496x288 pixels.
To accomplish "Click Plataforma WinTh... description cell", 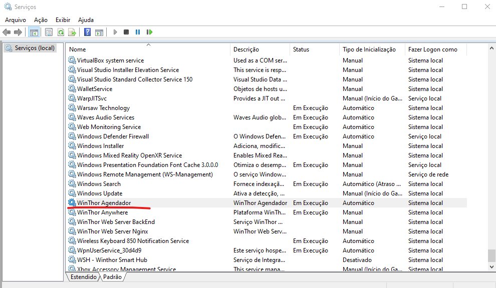I will [260, 212].
